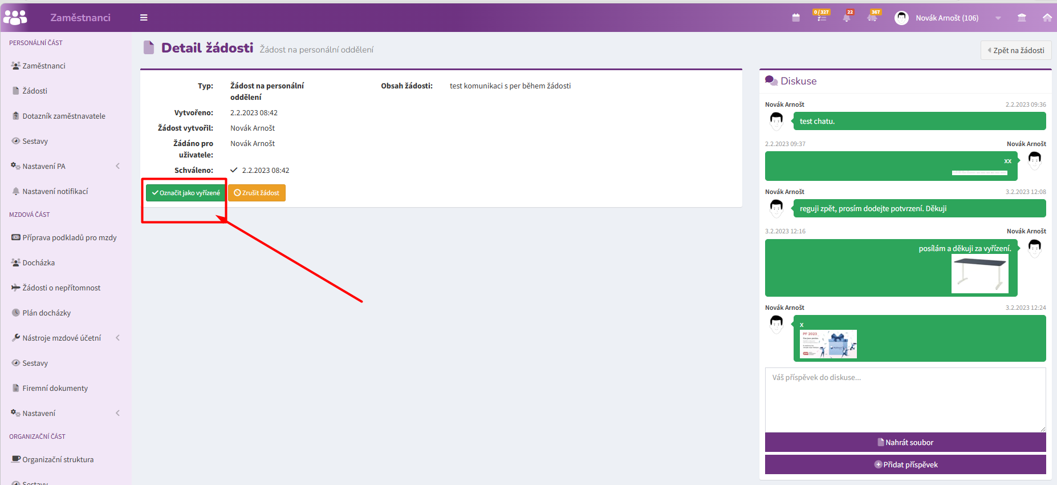The height and width of the screenshot is (485, 1057).
Task: Open the Novák Arnošt (106) user dropdown arrow
Action: (x=998, y=18)
